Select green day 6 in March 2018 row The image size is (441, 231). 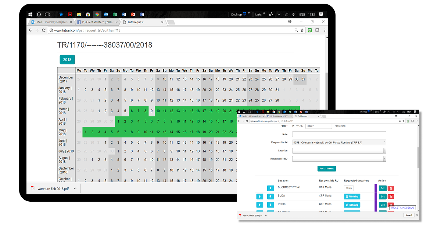132,111
